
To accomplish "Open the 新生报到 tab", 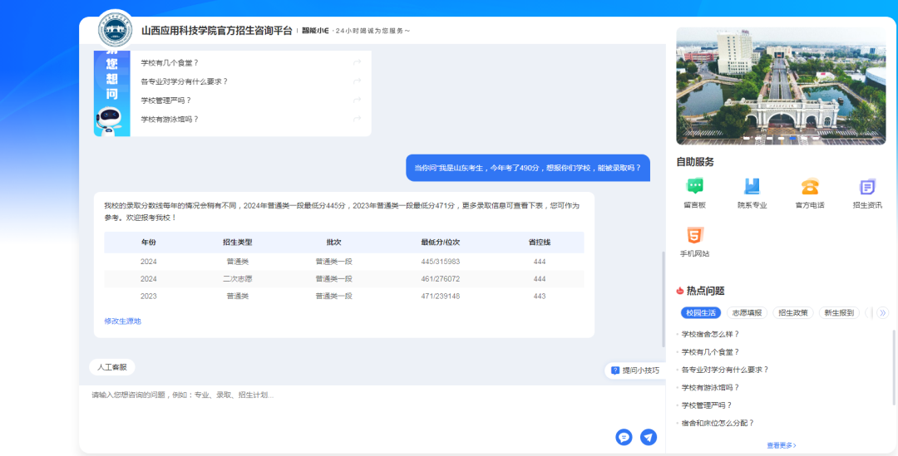I will [x=838, y=313].
